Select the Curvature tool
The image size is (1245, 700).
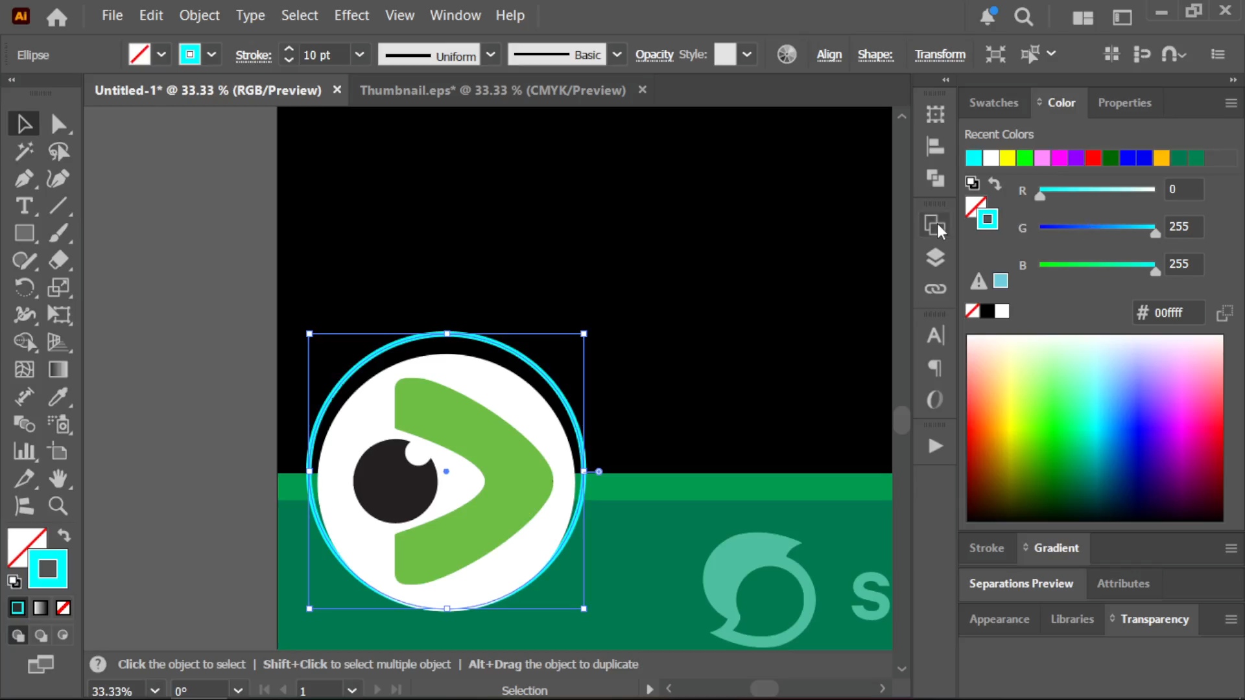(x=58, y=179)
